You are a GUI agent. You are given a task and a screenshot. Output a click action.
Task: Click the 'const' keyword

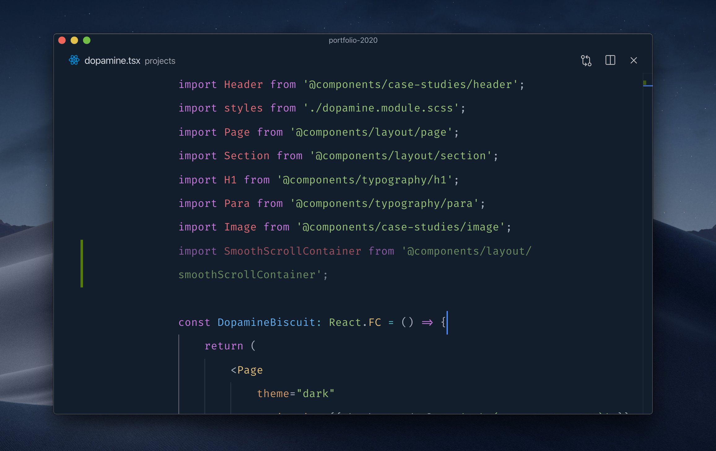[194, 322]
